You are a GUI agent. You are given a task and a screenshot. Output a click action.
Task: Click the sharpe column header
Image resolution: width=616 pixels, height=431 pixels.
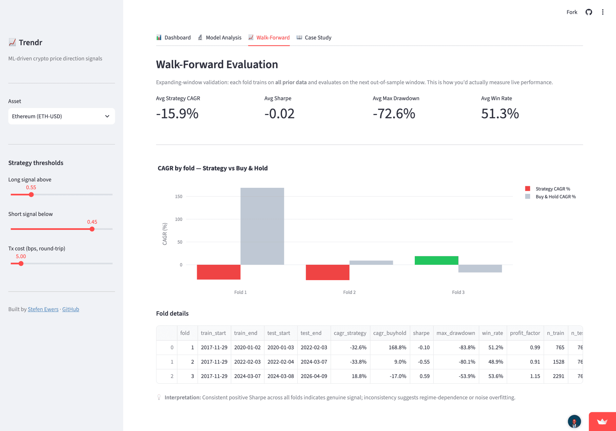click(421, 333)
